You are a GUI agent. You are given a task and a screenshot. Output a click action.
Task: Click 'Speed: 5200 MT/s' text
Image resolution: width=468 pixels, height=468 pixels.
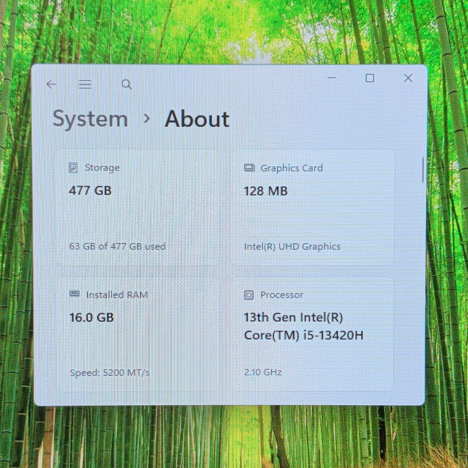[110, 373]
